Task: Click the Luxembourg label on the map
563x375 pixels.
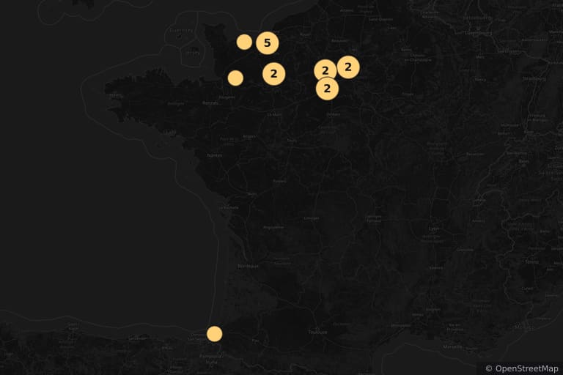Action: [x=478, y=33]
